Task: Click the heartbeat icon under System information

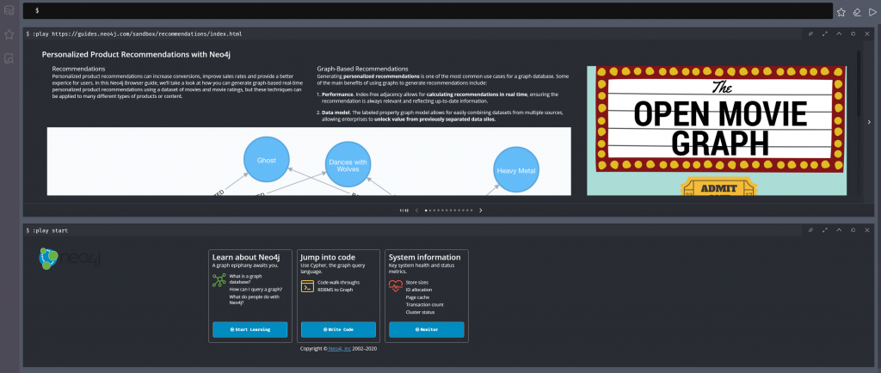Action: (396, 286)
